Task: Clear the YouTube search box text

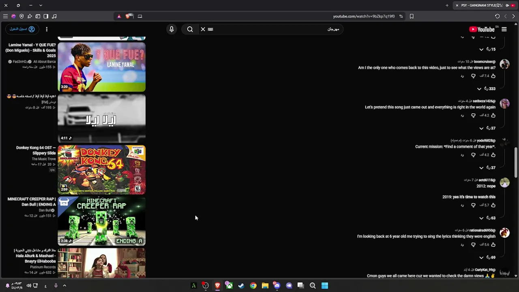Action: click(x=203, y=29)
